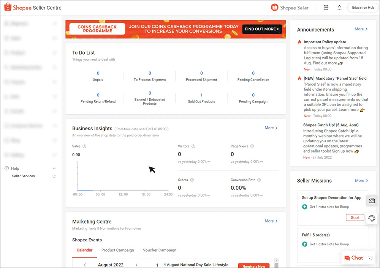Click the Shopee Seller Centre logo

[x=32, y=7]
